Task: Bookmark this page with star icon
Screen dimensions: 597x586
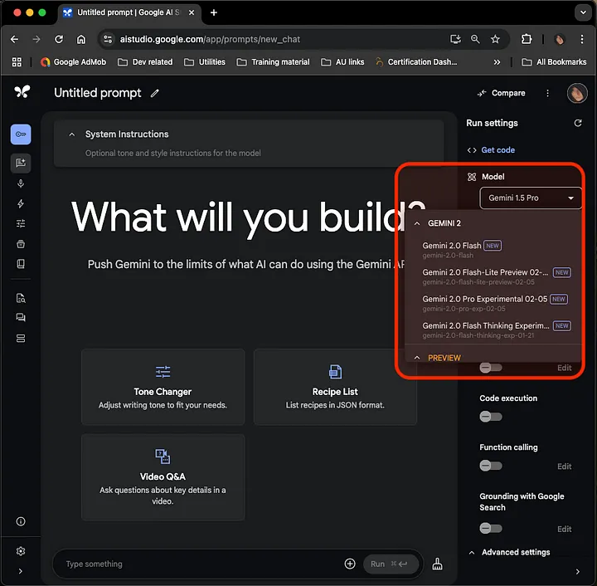Action: (495, 39)
